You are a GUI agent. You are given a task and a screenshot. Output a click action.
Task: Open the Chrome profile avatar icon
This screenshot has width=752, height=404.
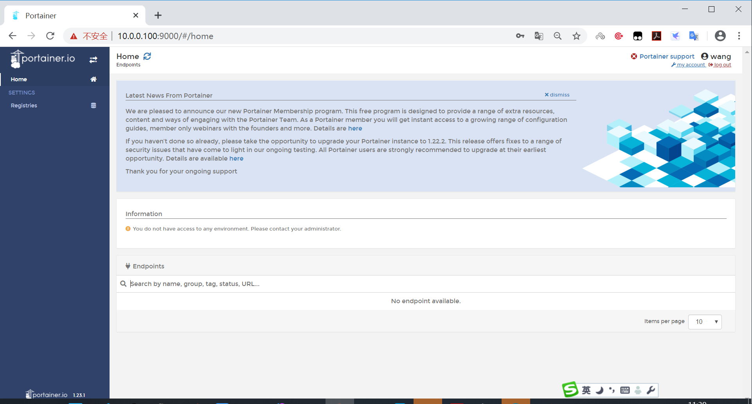[720, 36]
